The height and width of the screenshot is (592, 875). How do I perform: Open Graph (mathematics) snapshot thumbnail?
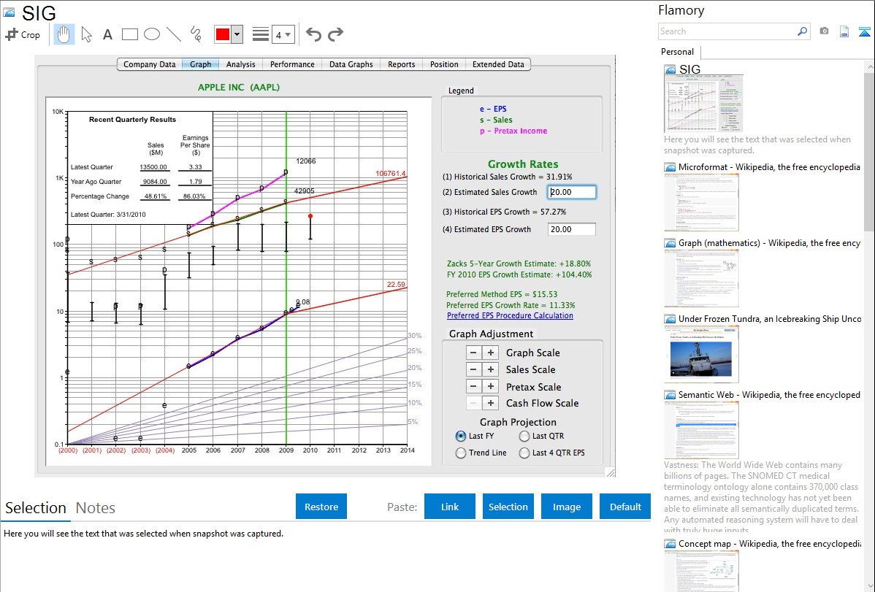pyautogui.click(x=701, y=278)
